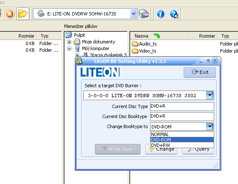238x184 pixels.
Task: Open the folder browse toolbar icon
Action: click(23, 14)
